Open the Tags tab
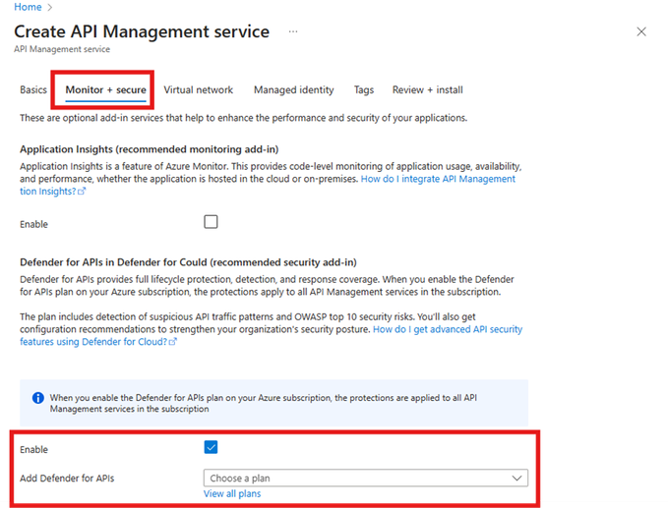Image resolution: width=668 pixels, height=508 pixels. [x=364, y=89]
